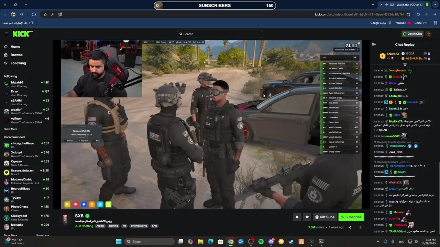Open the SXB channel avatar

click(65, 220)
